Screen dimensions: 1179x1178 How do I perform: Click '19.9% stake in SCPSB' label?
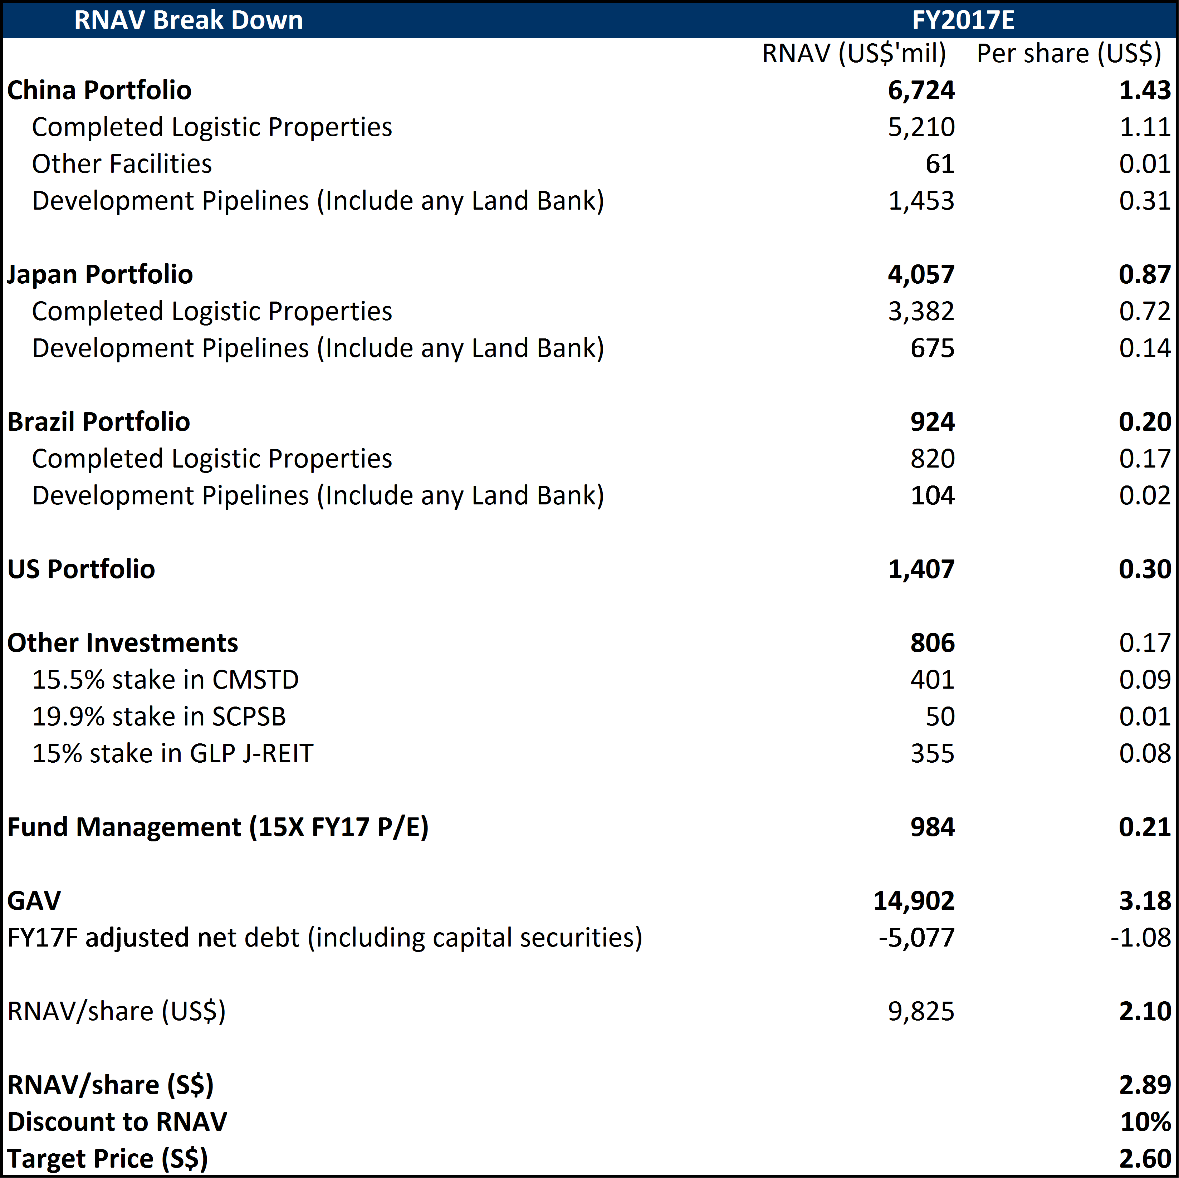pyautogui.click(x=159, y=717)
